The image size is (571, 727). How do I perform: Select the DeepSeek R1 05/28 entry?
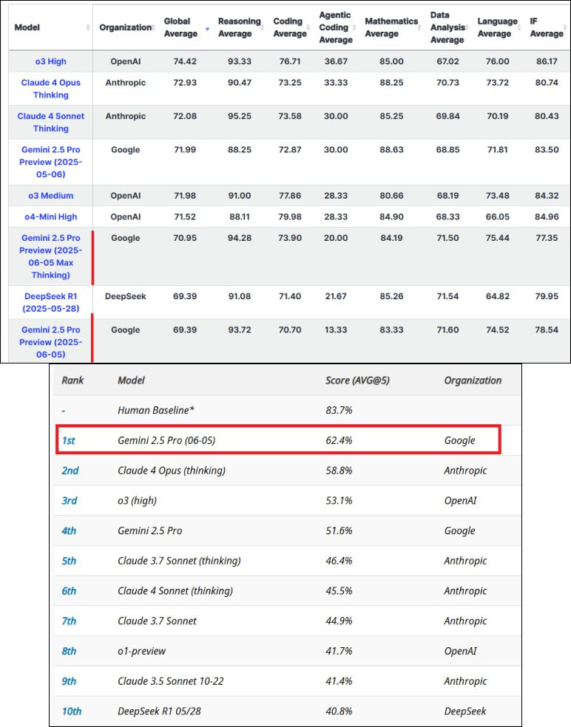tap(159, 711)
